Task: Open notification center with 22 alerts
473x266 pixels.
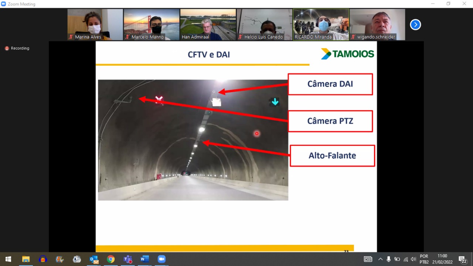Action: tap(462, 259)
